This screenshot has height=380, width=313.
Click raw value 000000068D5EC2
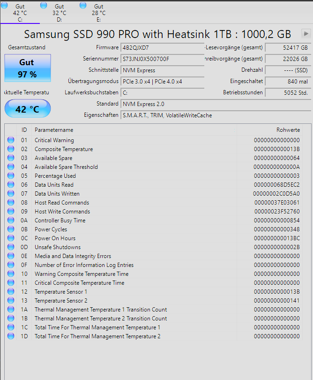point(277,185)
